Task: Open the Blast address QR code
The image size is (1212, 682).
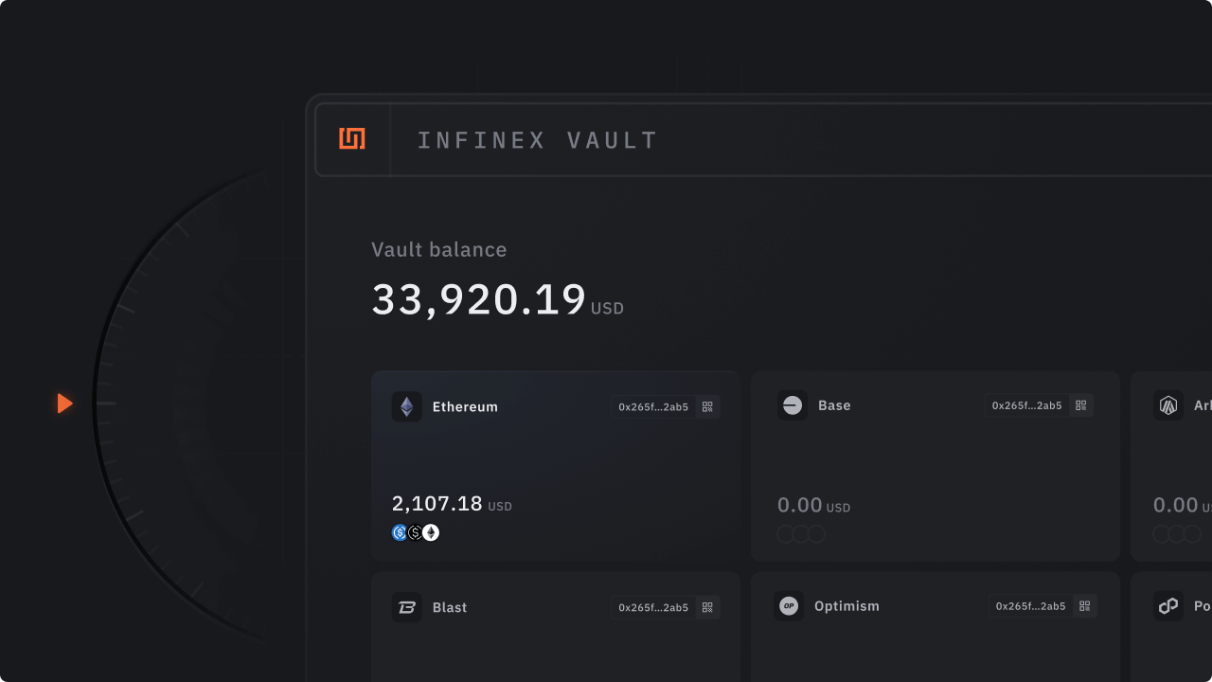Action: pos(707,607)
